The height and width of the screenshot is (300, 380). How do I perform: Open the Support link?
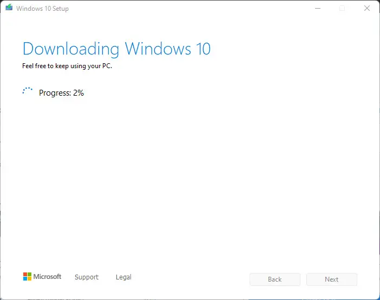coord(87,277)
